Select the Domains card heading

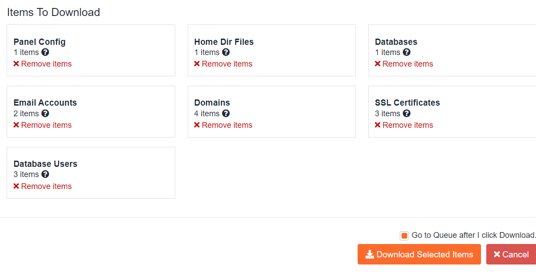pos(212,102)
